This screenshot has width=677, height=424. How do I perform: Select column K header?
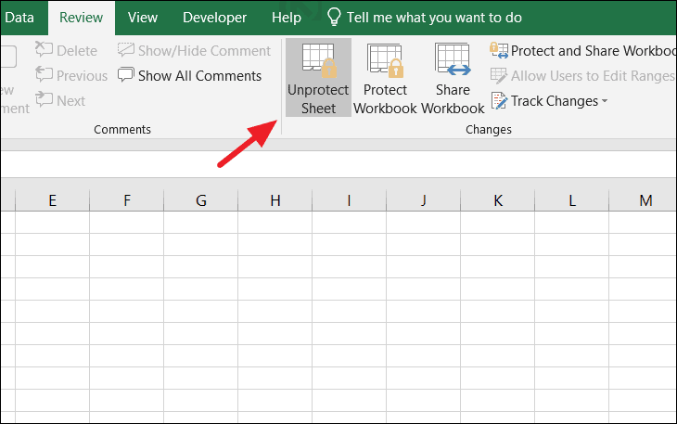click(498, 200)
